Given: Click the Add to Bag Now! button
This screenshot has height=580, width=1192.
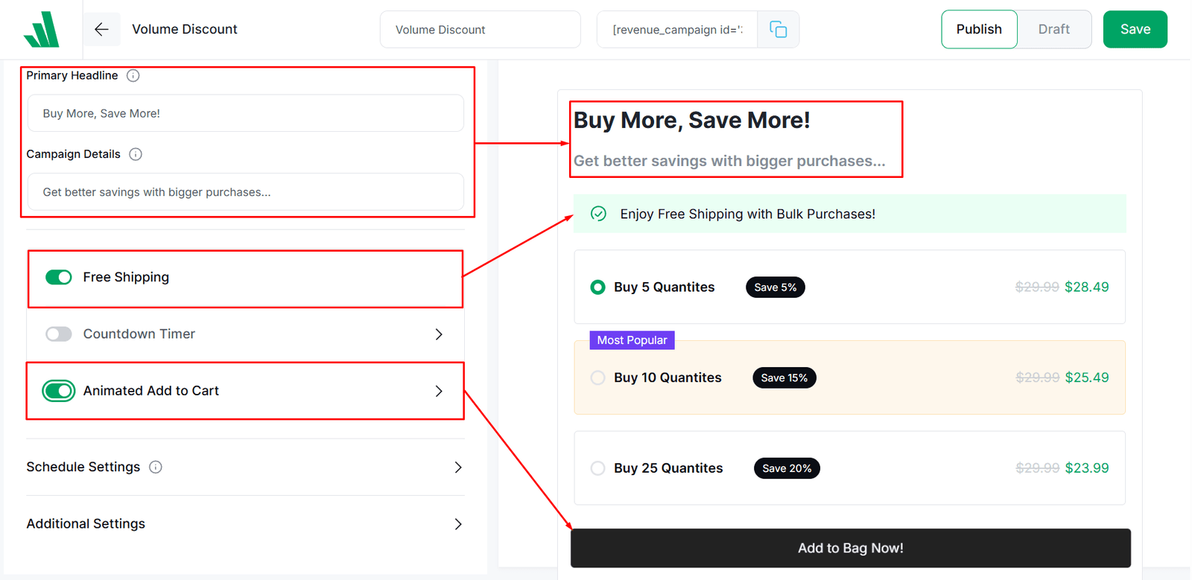Looking at the screenshot, I should (x=851, y=548).
